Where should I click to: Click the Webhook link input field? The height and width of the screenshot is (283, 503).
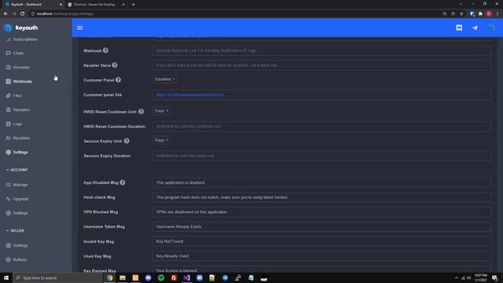(x=321, y=50)
